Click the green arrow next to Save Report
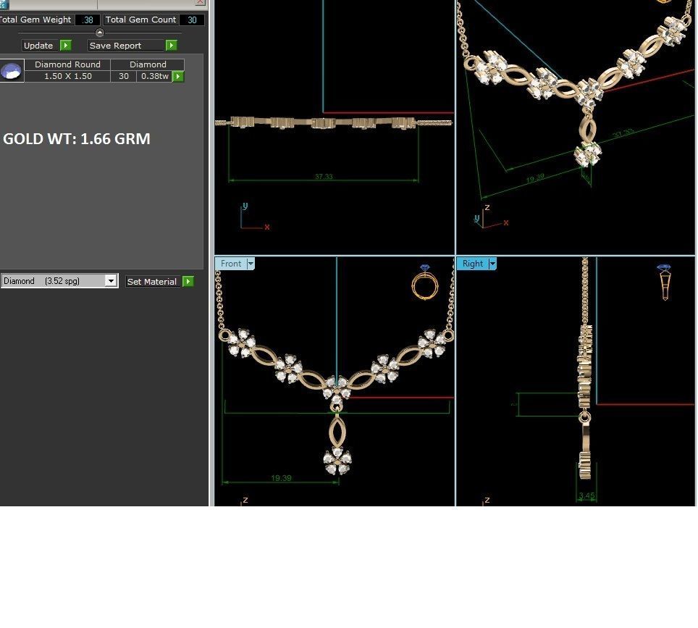The height and width of the screenshot is (628, 698). (x=171, y=46)
